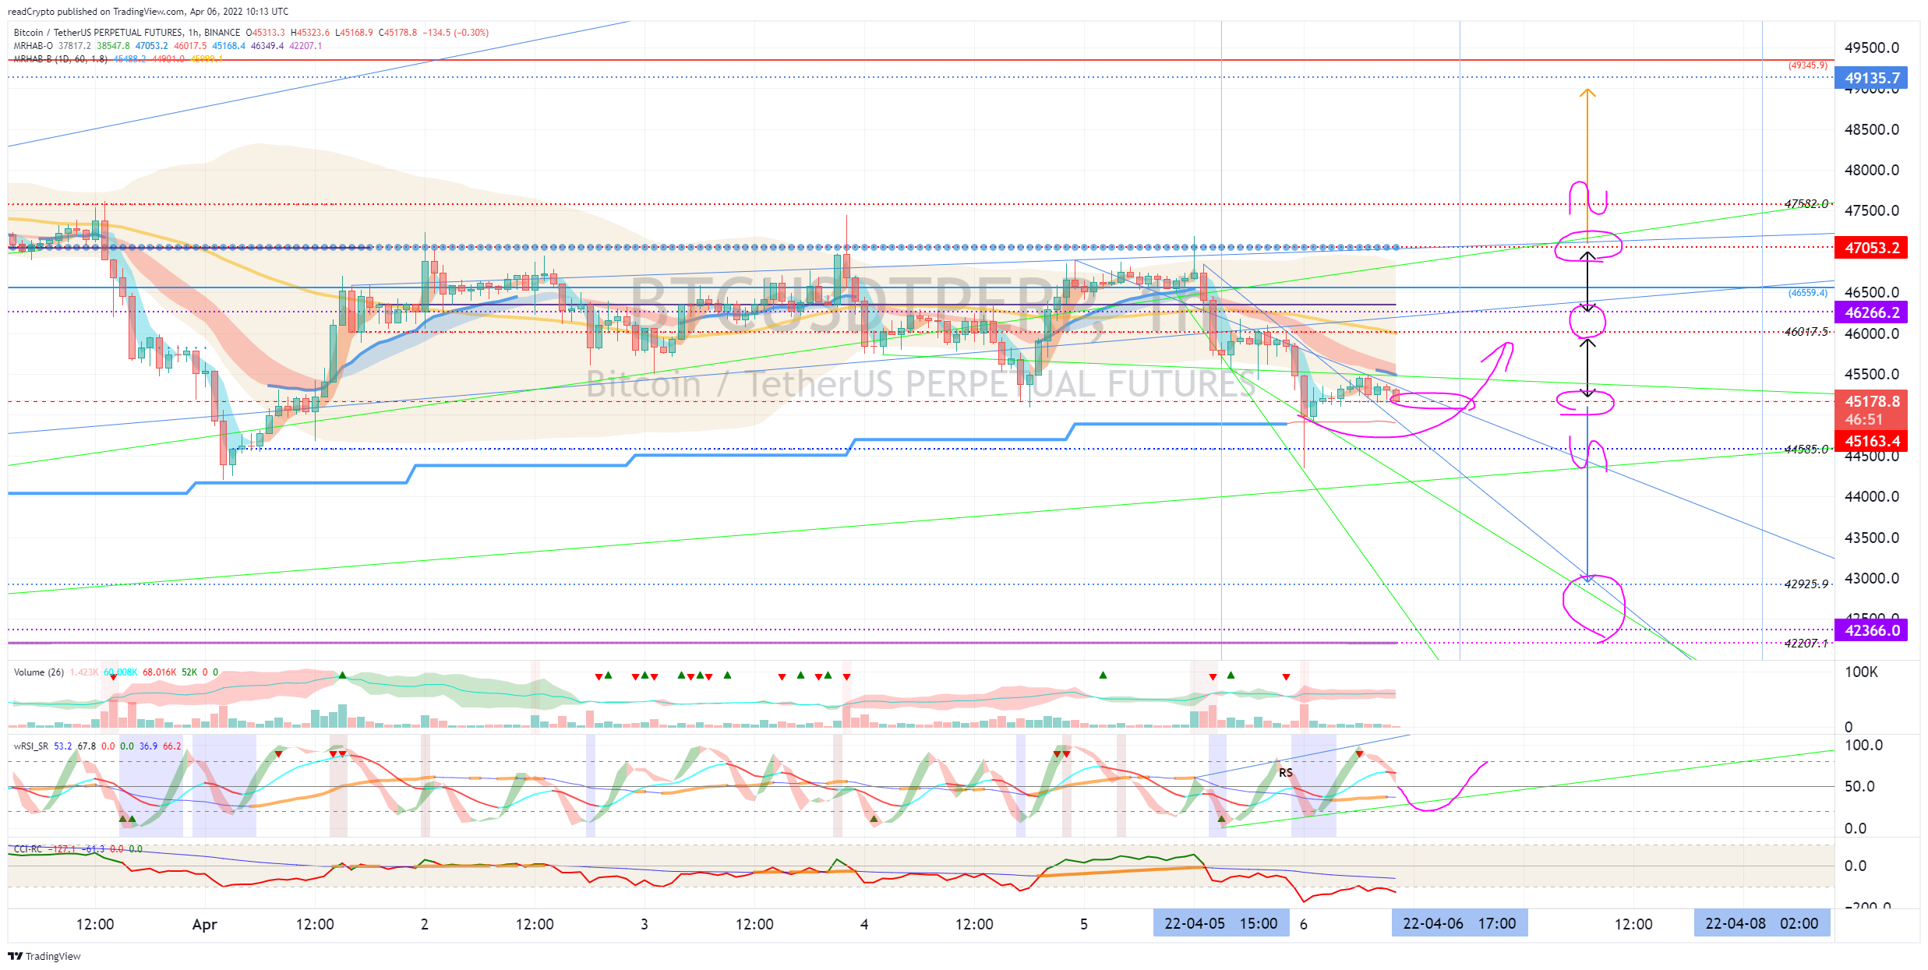Click the 100.0 level on wRSI axis
Image resolution: width=1928 pixels, height=970 pixels.
(1863, 745)
